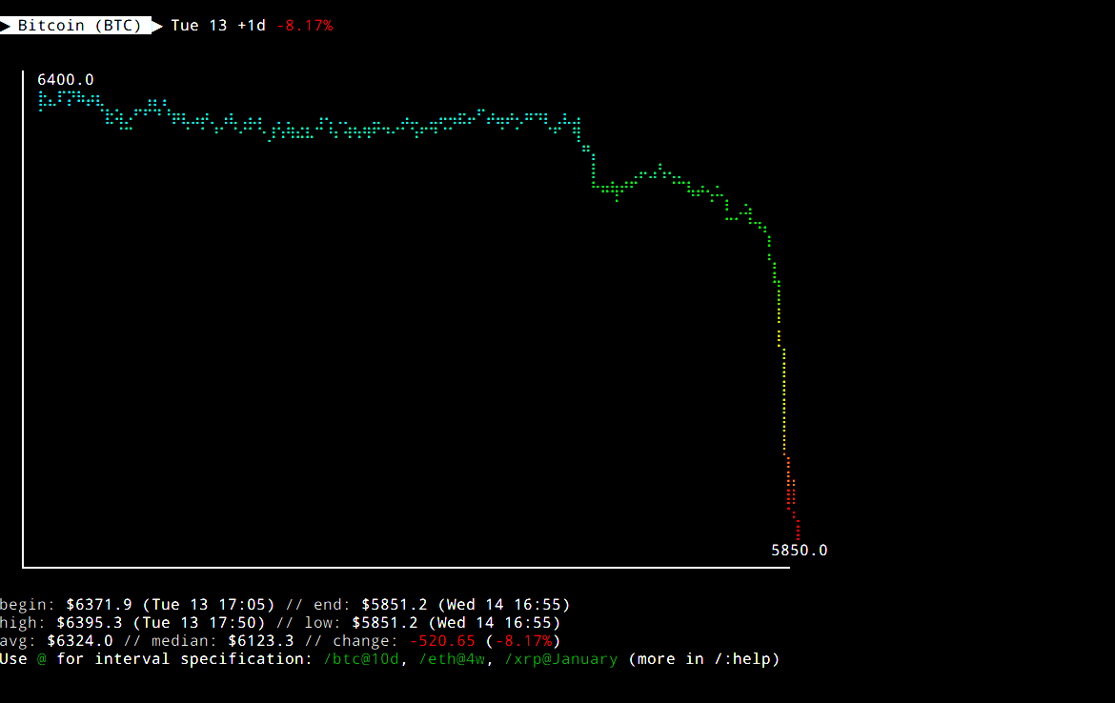Open the /xrp@January example link
This screenshot has width=1115, height=703.
pyautogui.click(x=561, y=659)
